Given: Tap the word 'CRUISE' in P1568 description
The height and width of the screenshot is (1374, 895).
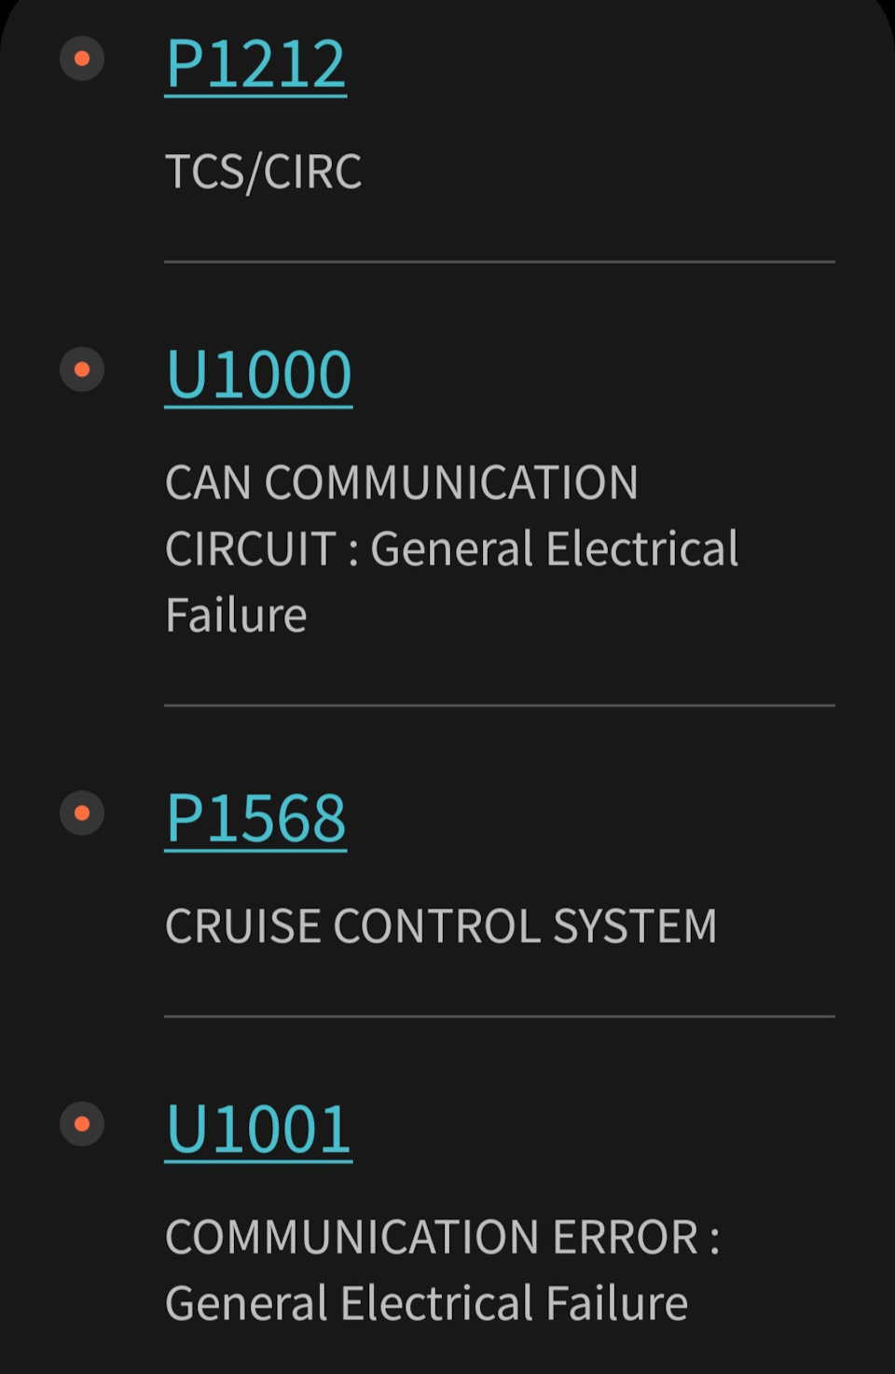Looking at the screenshot, I should (243, 926).
